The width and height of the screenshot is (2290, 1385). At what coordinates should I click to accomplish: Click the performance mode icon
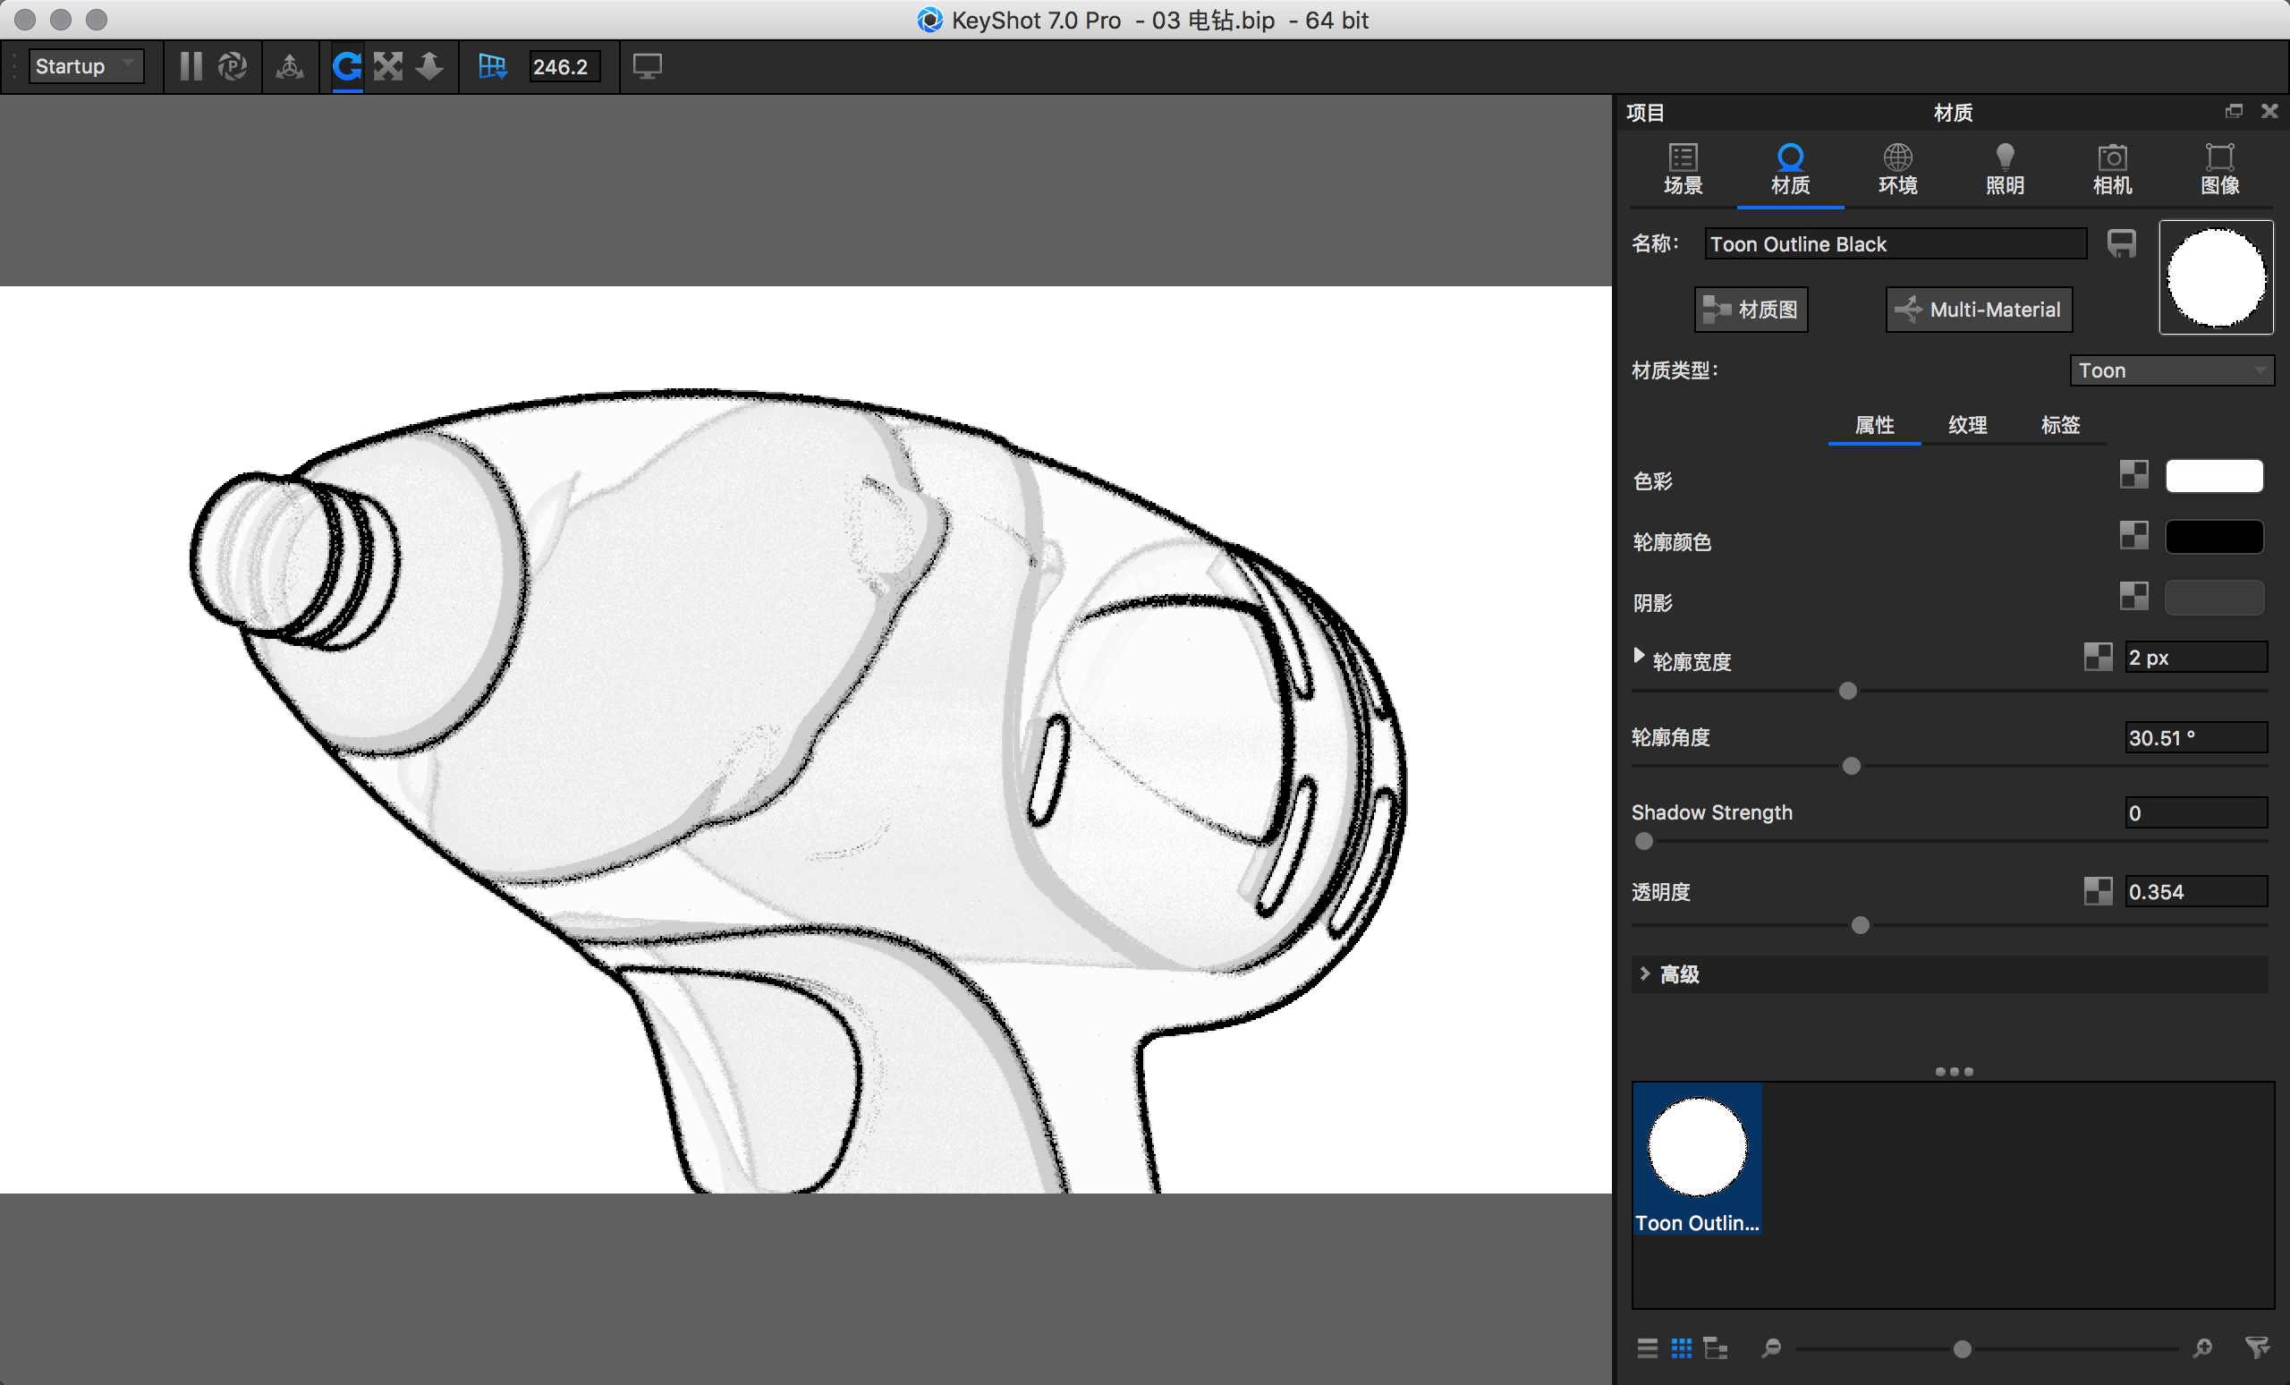point(233,66)
